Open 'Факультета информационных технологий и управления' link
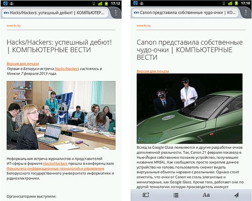Screen dimensions: 252x201 pyautogui.click(x=55, y=168)
